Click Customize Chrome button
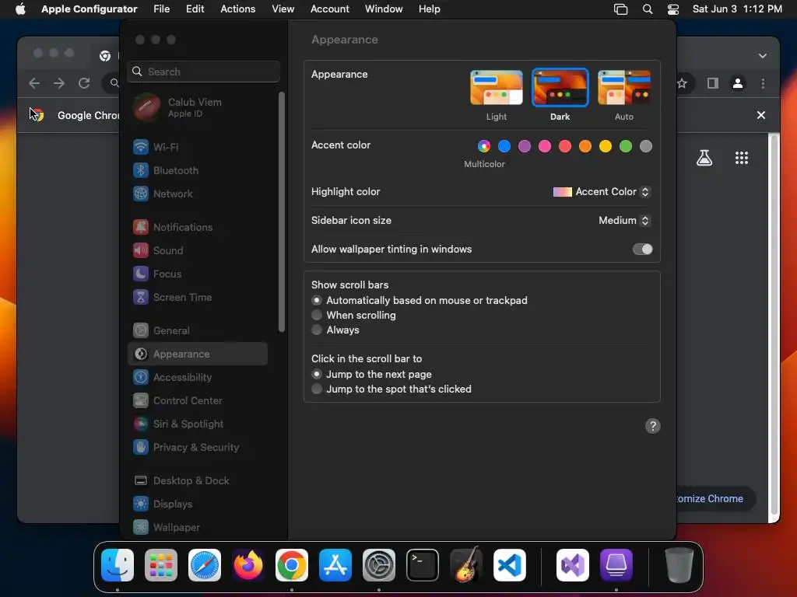 point(715,498)
